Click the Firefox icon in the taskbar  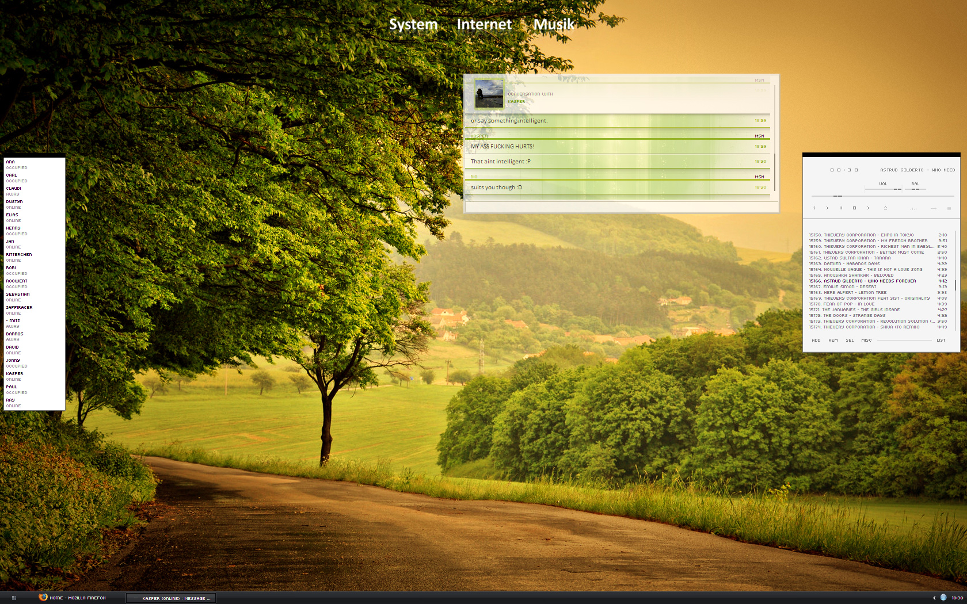click(43, 597)
